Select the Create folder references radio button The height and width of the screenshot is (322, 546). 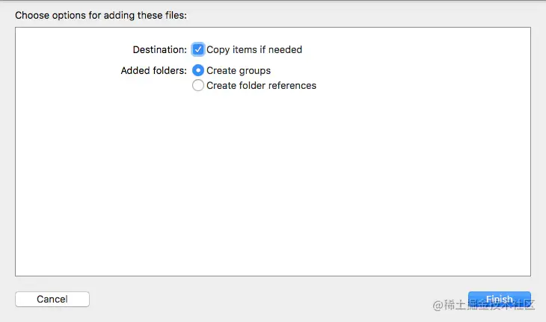[x=198, y=85]
